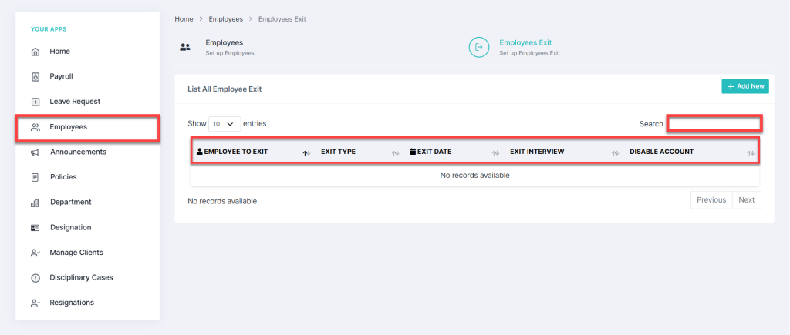Sort table by Exit Date column

434,152
